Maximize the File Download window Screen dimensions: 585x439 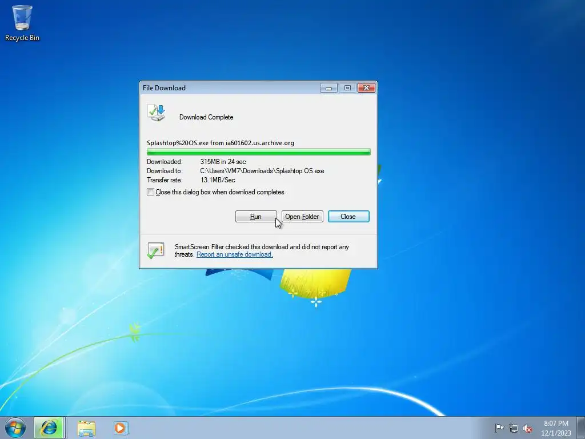coord(347,88)
